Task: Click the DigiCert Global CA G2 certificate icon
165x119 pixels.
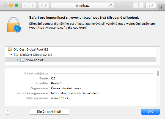Action: (x=16, y=55)
